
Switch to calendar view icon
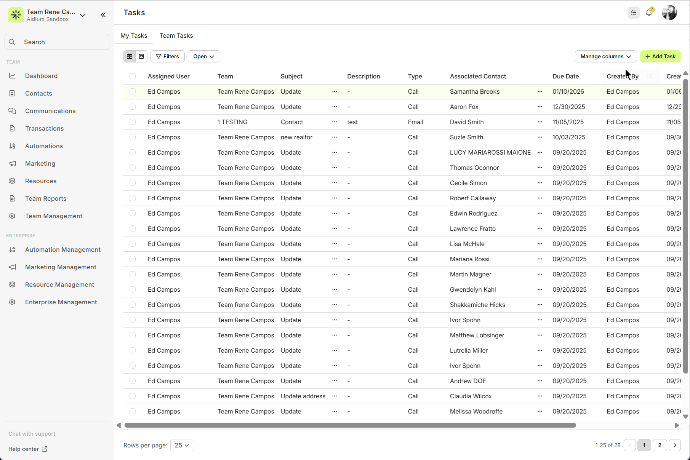[x=141, y=56]
